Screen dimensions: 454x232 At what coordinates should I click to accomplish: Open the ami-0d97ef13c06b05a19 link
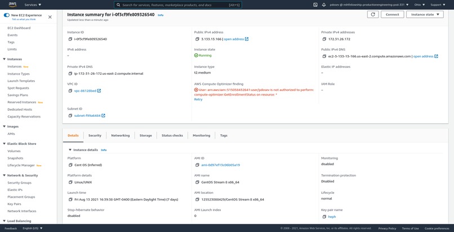pyautogui.click(x=220, y=165)
